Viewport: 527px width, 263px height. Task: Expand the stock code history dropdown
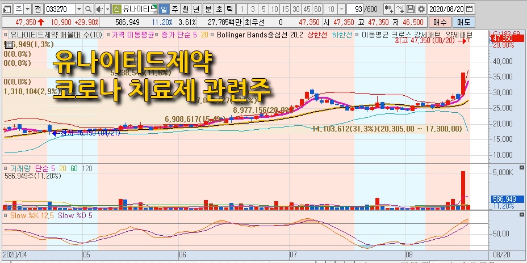coord(79,9)
